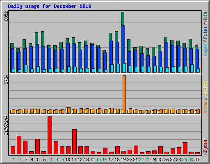
Task: Click the 'KBytes' legend label
Action: click(x=205, y=147)
